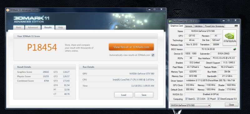Open the PowerColor Giveaway tab
250x114 pixels.
point(214,26)
